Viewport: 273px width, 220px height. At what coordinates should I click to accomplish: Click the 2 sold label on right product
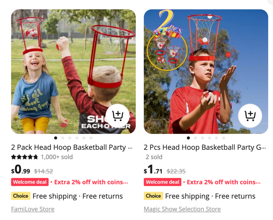coord(154,157)
